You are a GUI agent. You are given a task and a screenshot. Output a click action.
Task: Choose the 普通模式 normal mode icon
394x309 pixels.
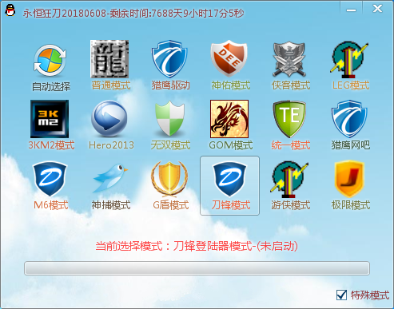(109, 59)
